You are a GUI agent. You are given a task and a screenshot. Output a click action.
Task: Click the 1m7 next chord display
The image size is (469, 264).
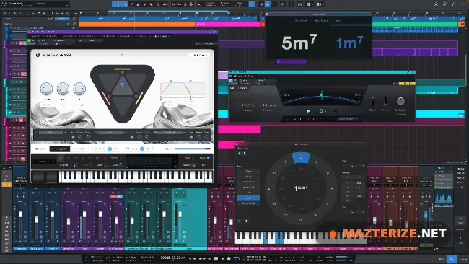(x=349, y=43)
